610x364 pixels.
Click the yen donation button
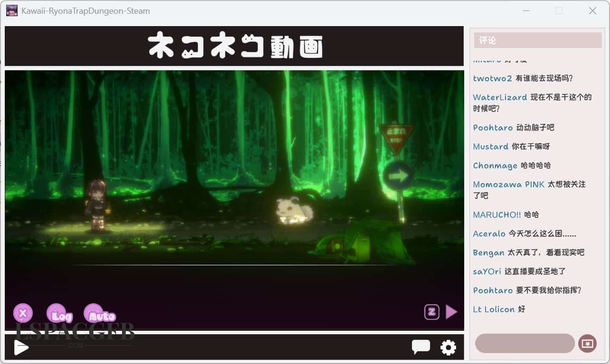[x=587, y=344]
